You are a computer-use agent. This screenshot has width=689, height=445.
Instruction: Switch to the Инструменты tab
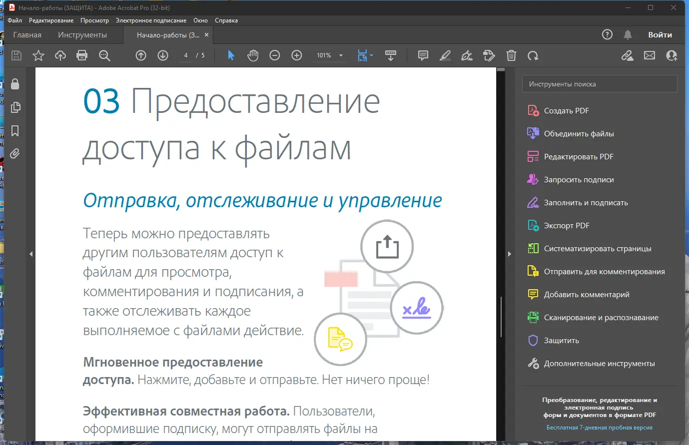click(83, 34)
